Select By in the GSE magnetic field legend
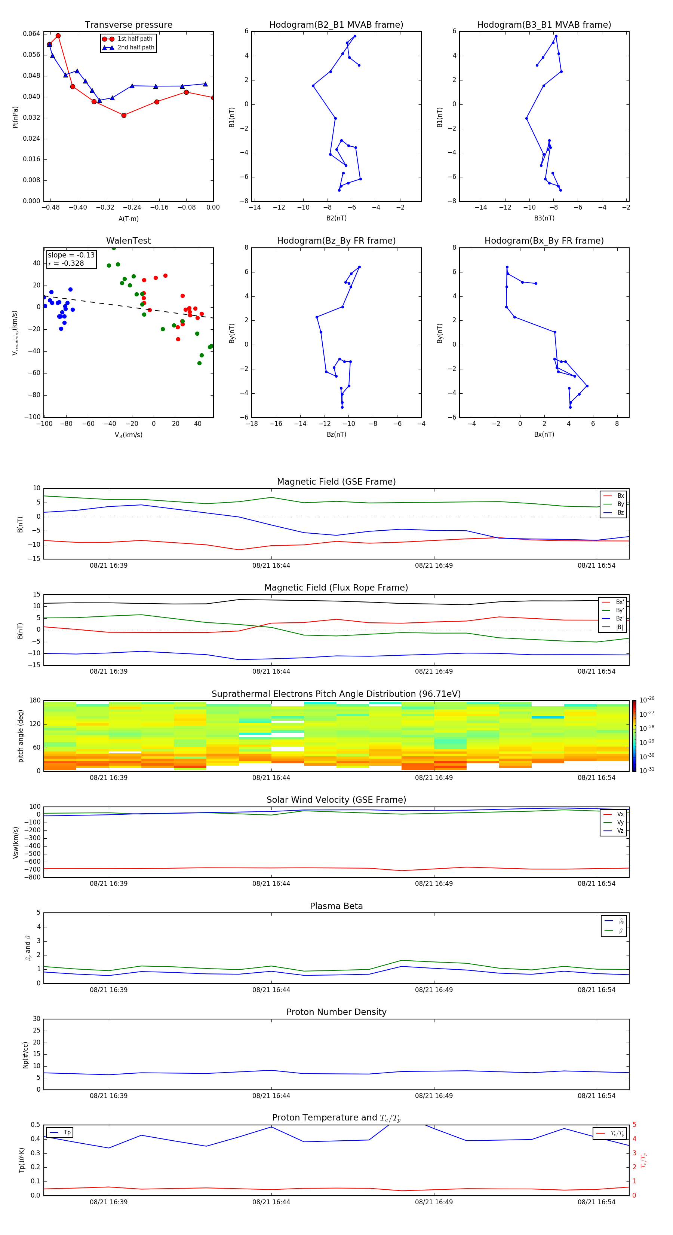The image size is (673, 1235). point(614,504)
